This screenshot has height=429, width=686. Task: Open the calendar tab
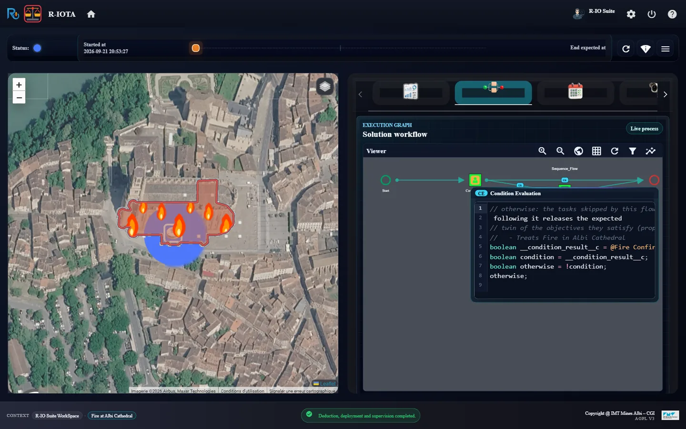(x=575, y=92)
